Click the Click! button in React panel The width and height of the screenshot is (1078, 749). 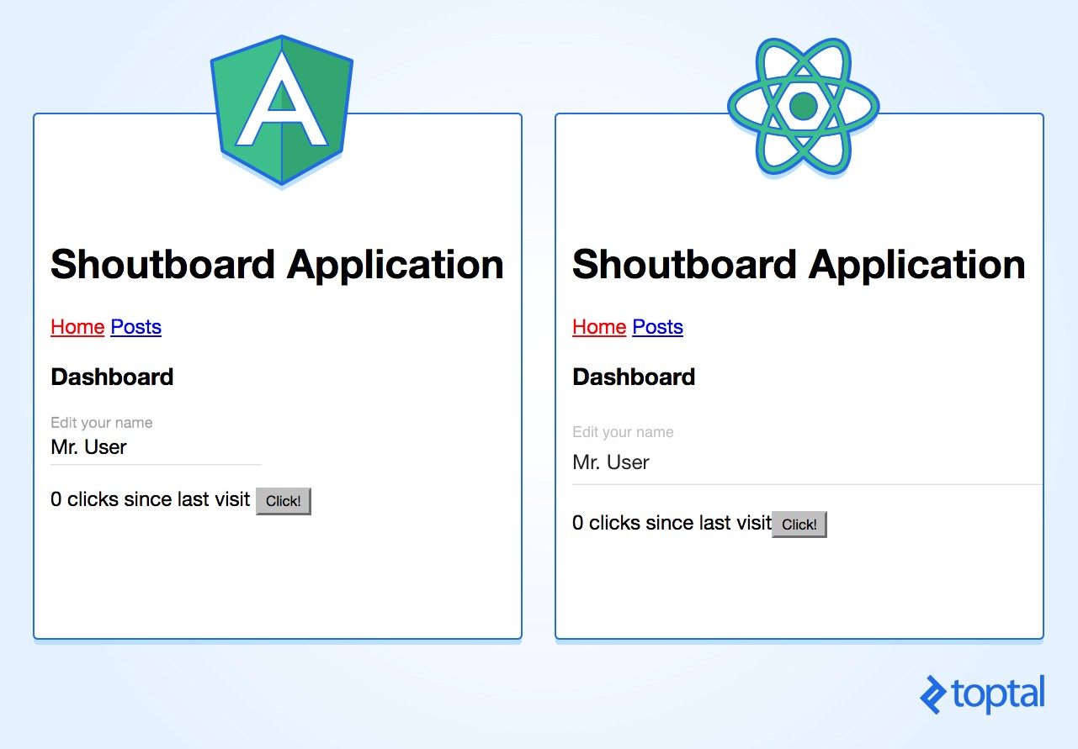click(x=799, y=525)
